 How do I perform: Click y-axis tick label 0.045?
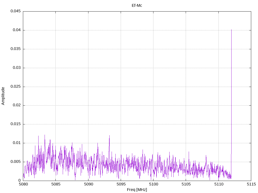16,11
